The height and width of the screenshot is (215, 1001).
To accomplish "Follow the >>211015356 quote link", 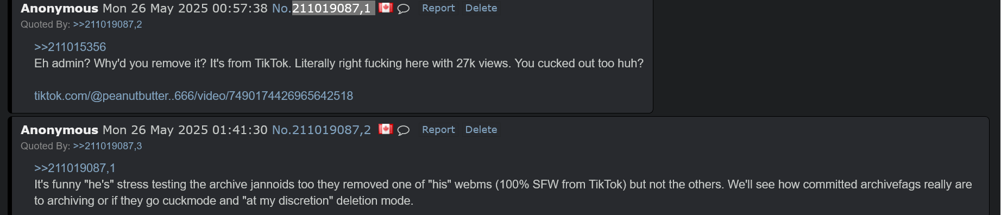I will coord(70,47).
